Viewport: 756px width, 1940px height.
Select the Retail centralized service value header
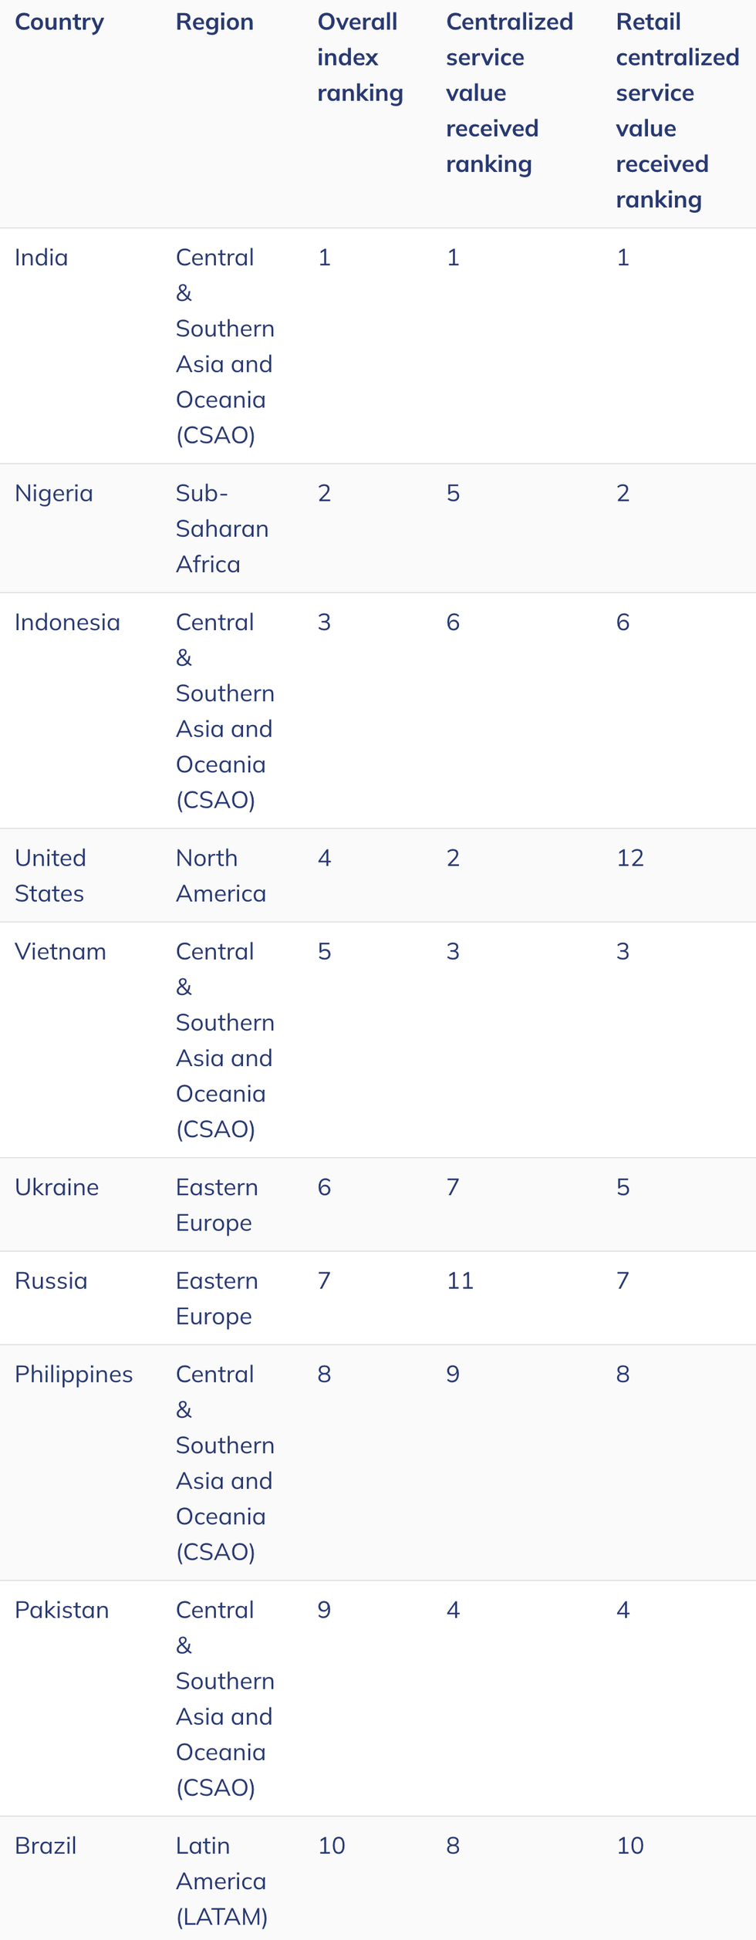[x=677, y=111]
